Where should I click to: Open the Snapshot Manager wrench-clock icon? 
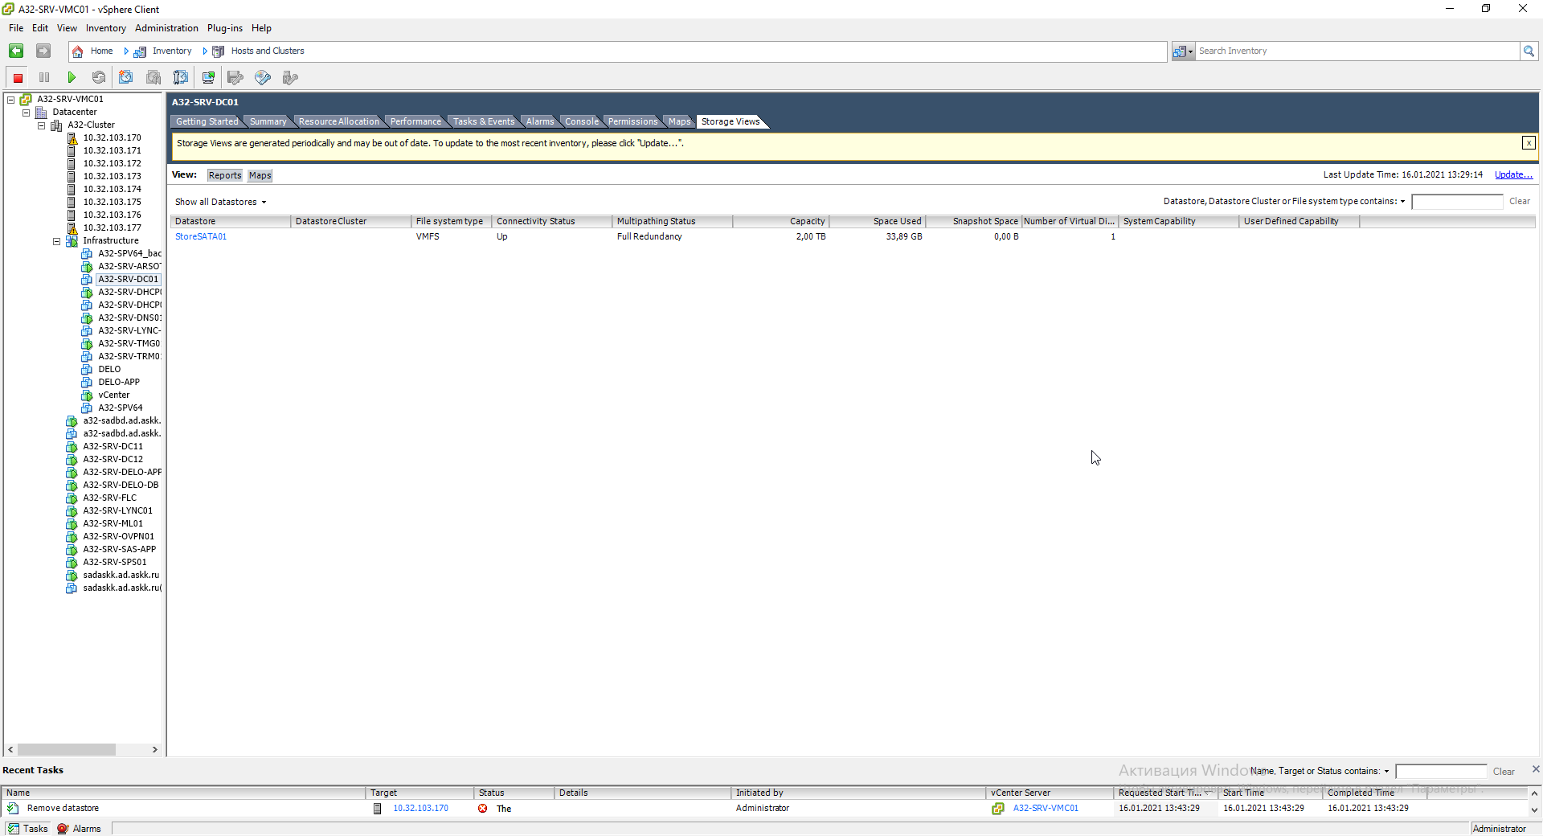point(181,78)
